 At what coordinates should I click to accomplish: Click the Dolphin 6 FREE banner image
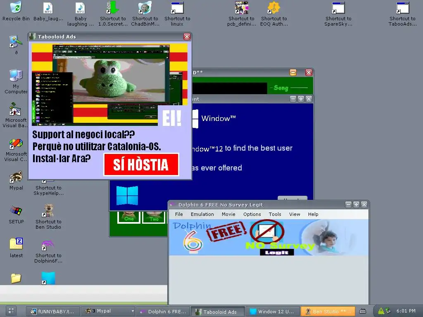[269, 237]
